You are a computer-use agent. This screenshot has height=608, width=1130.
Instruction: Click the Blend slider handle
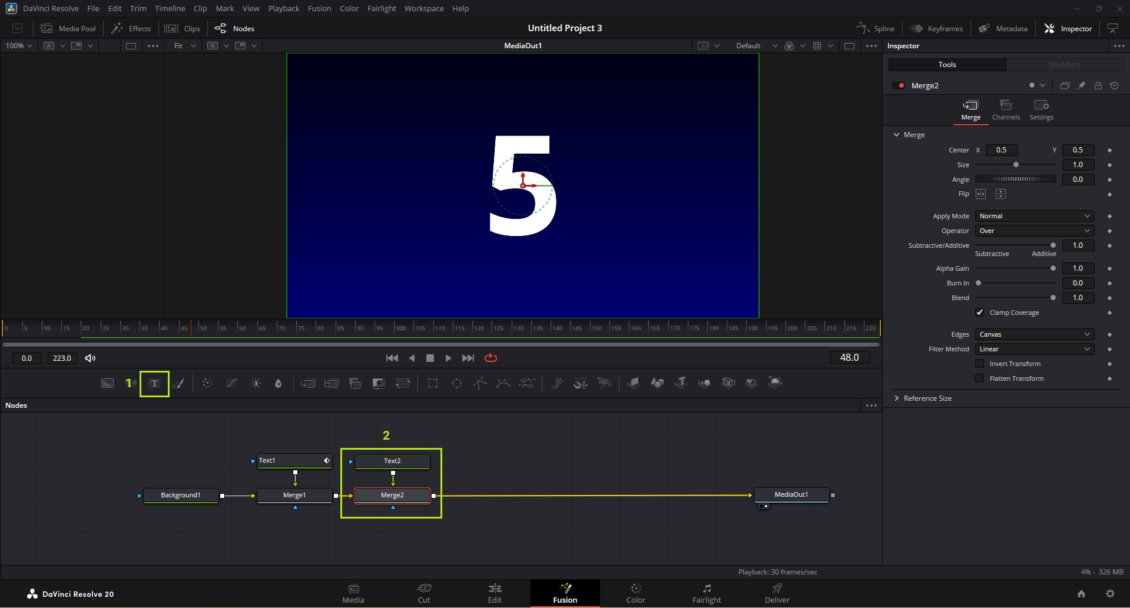pyautogui.click(x=1053, y=298)
